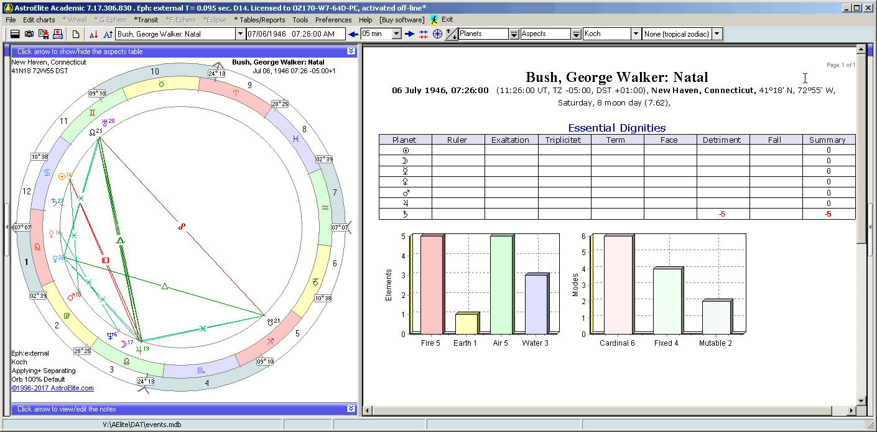Click the Moon glyph in the chart wheel
The image size is (877, 432).
[123, 344]
